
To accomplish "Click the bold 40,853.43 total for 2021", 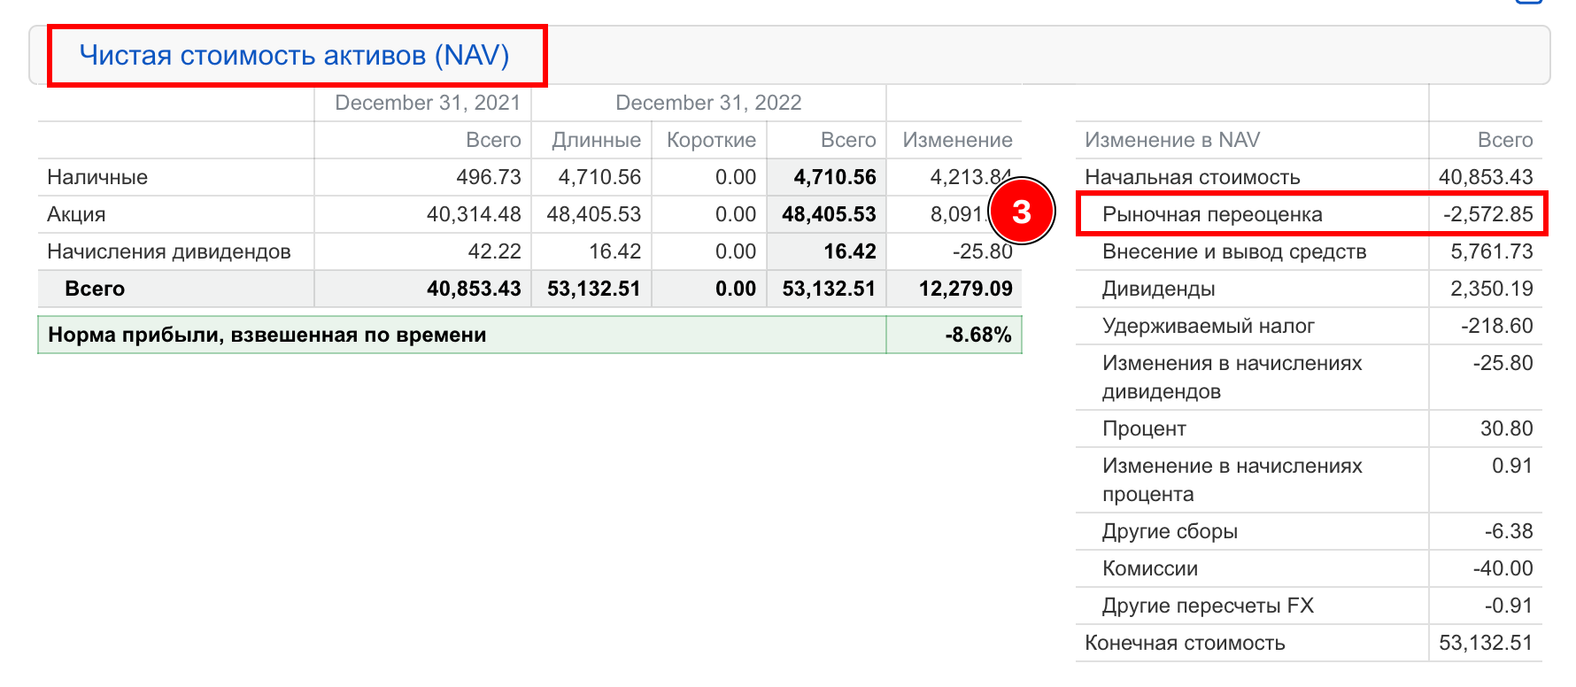I will point(474,289).
